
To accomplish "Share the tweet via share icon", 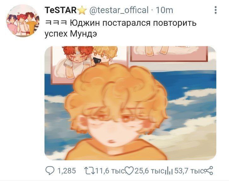I will (x=208, y=171).
